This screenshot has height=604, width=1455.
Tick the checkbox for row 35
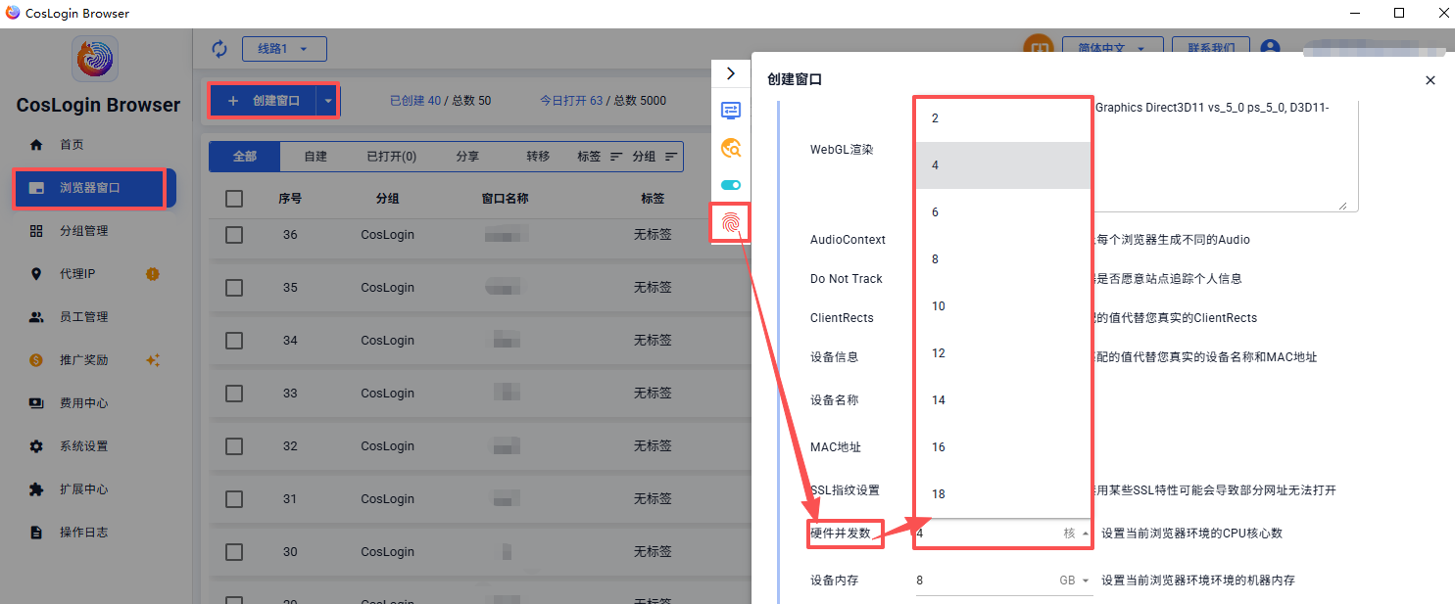[x=234, y=288]
